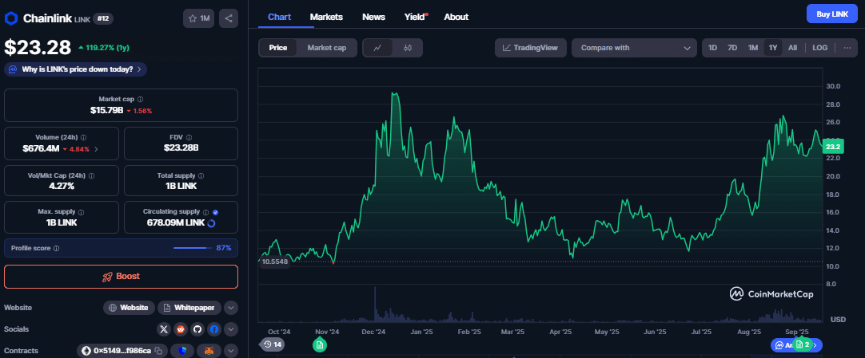Click the blue shield contract icon

tap(182, 350)
